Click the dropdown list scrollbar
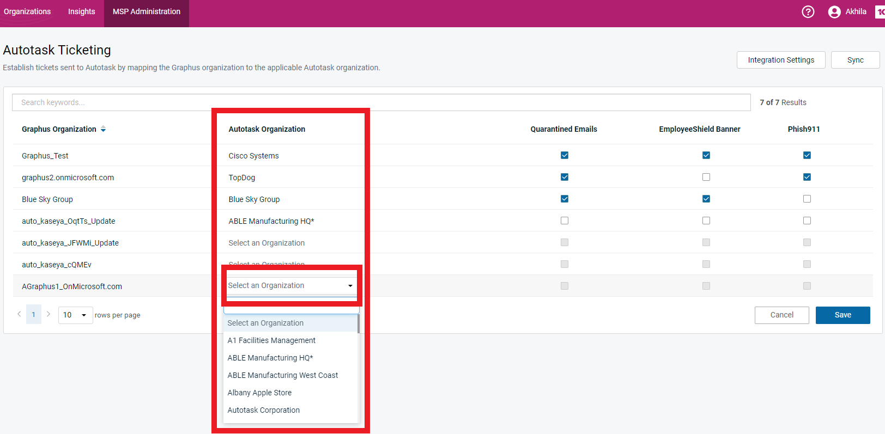 [x=359, y=324]
